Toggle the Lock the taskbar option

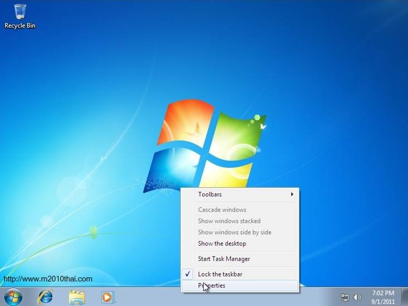pyautogui.click(x=240, y=274)
